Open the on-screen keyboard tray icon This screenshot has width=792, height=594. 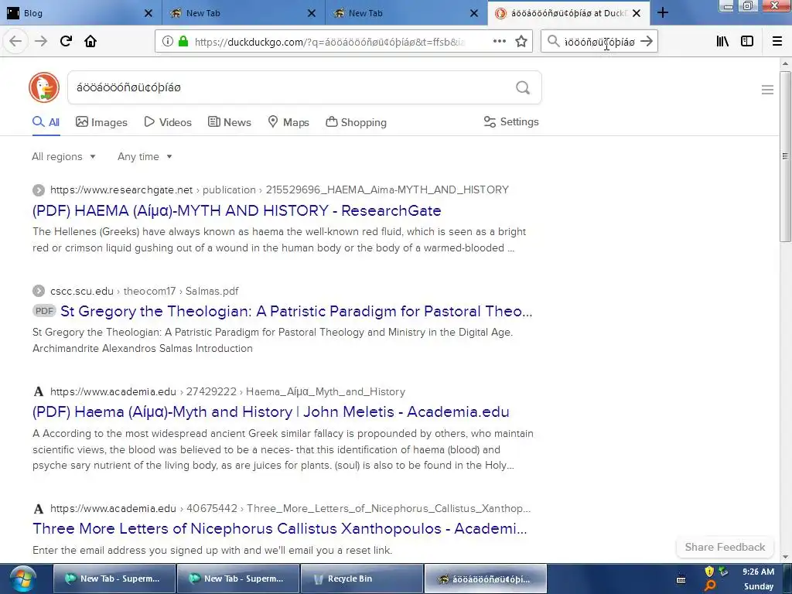[681, 579]
